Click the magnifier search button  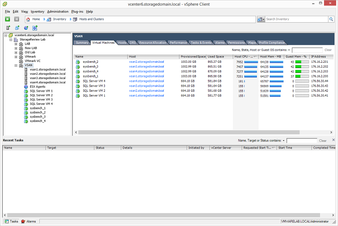click(331, 19)
